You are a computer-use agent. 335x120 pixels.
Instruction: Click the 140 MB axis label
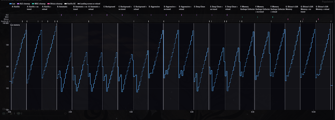coord(5,23)
